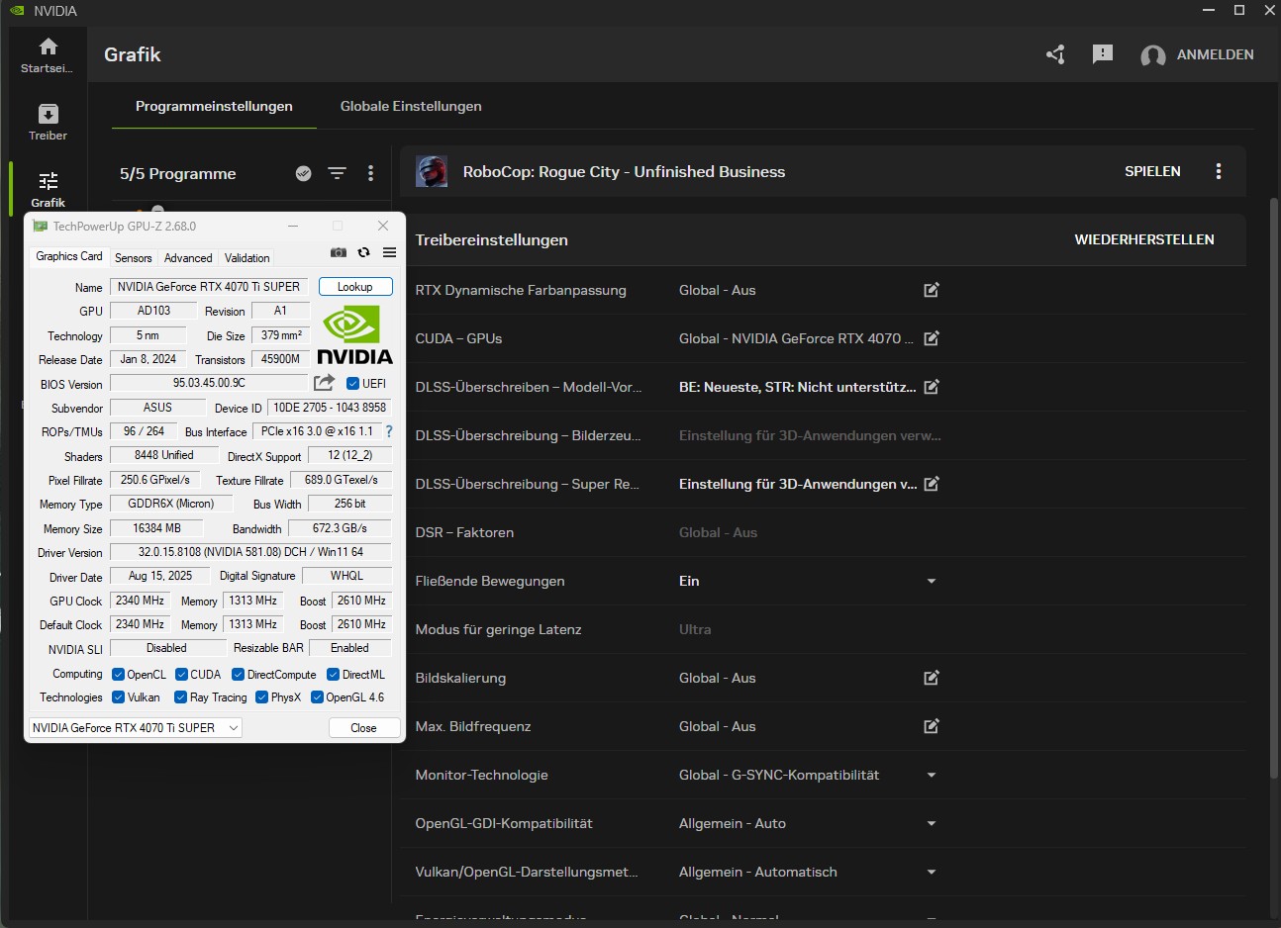Expand the OpenGL-GDI-Kompatibilität dropdown

(932, 823)
